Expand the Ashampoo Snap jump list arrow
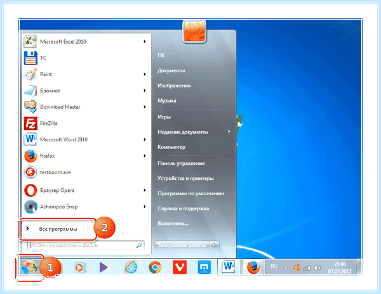 (145, 207)
